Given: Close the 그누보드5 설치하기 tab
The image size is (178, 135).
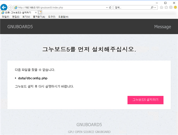Looking at the screenshot, I should 36,13.
